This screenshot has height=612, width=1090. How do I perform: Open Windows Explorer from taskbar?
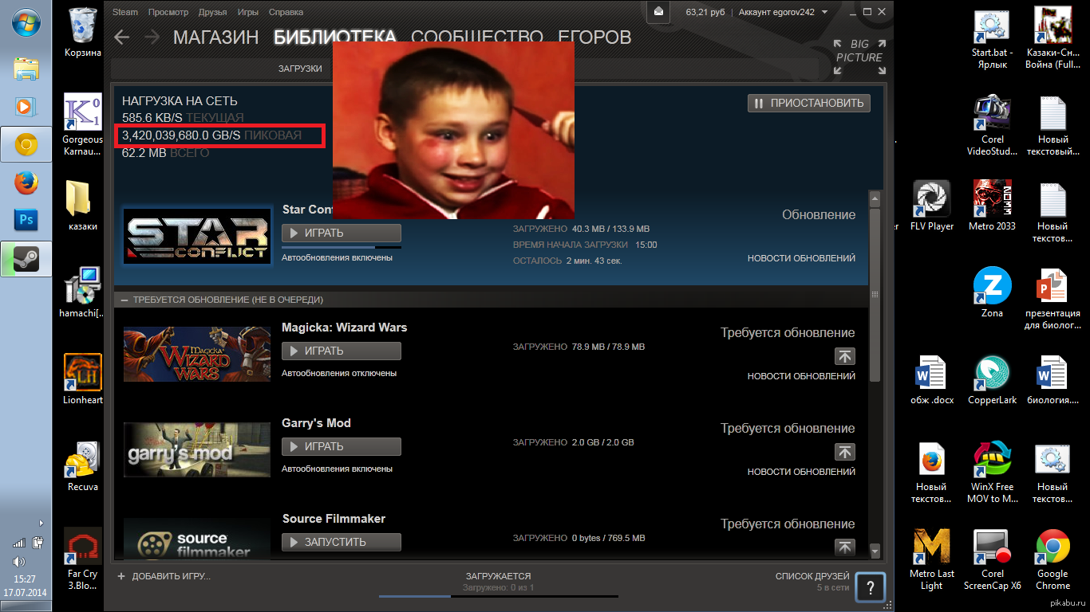point(26,68)
